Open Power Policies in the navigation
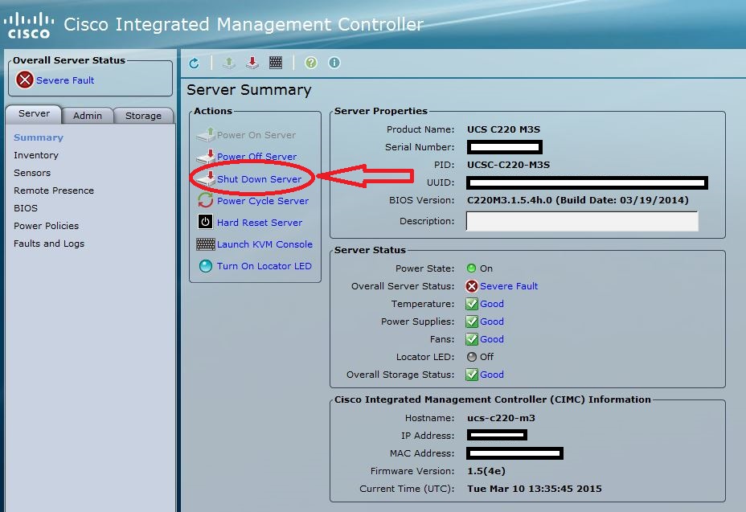The height and width of the screenshot is (512, 746). (x=46, y=226)
